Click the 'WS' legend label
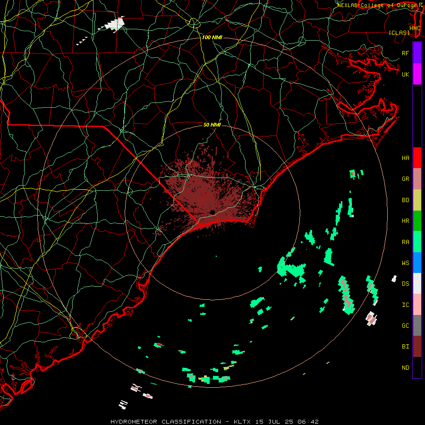The height and width of the screenshot is (425, 425). coord(405,263)
